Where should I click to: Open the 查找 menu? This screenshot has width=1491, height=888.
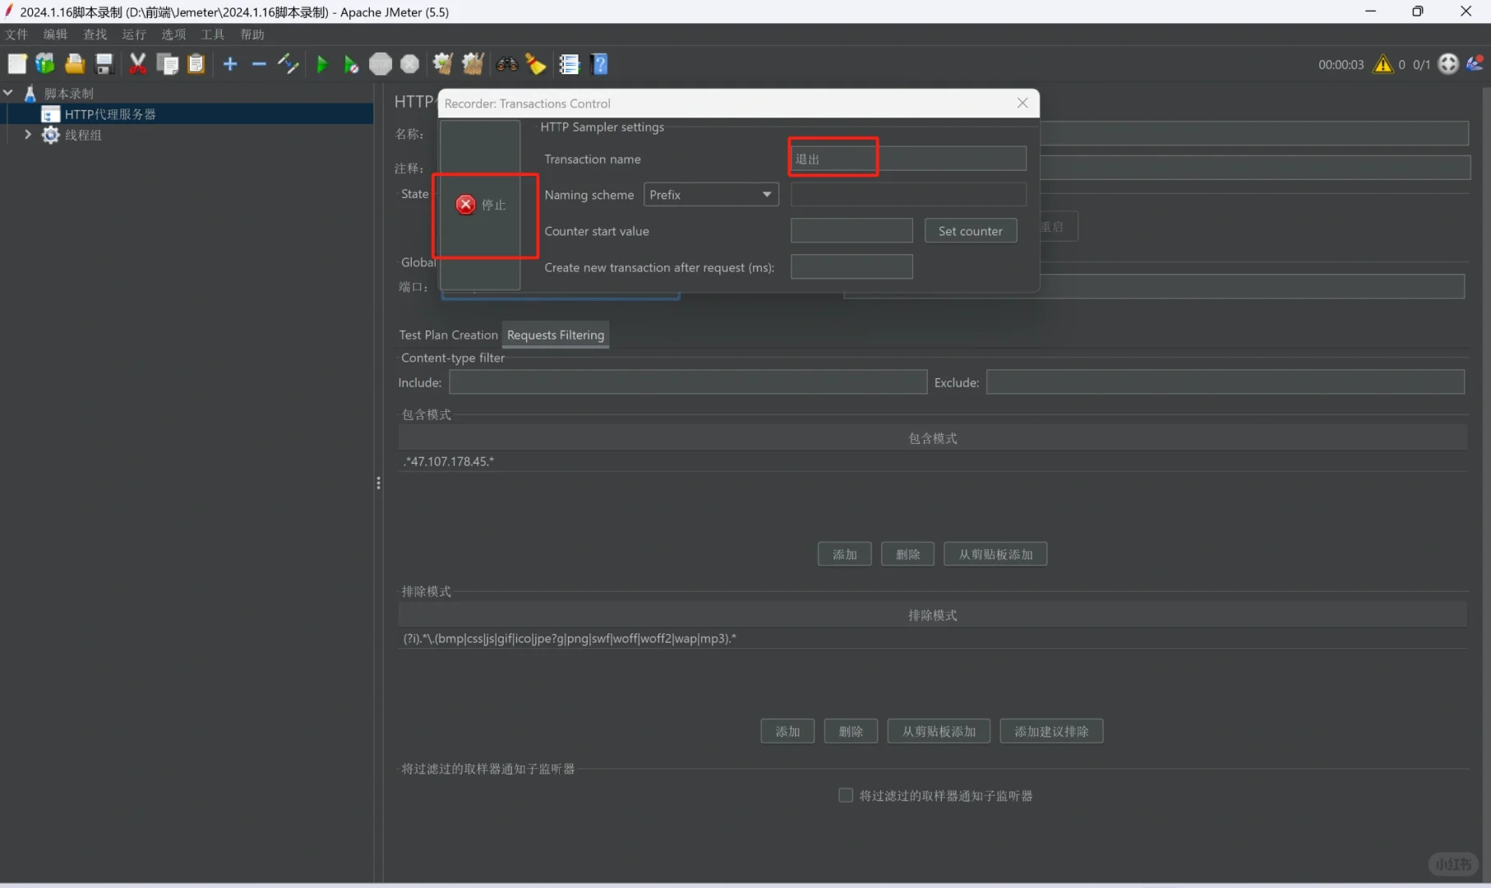(x=95, y=35)
